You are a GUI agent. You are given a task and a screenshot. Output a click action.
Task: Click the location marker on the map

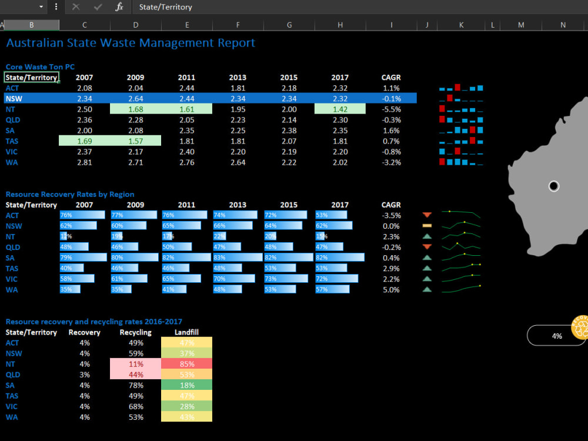tap(554, 186)
